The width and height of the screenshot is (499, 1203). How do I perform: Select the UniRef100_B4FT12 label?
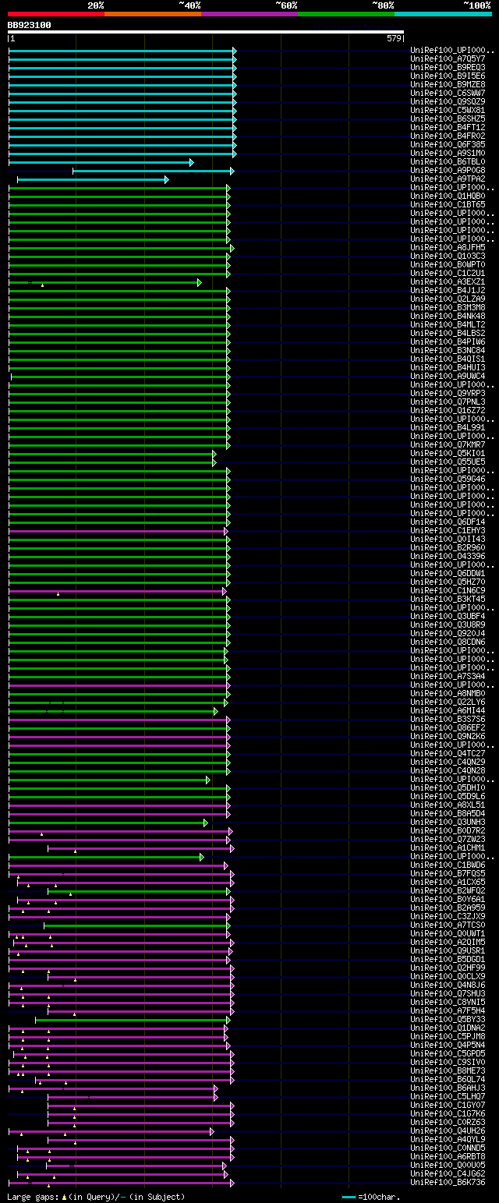tap(448, 127)
